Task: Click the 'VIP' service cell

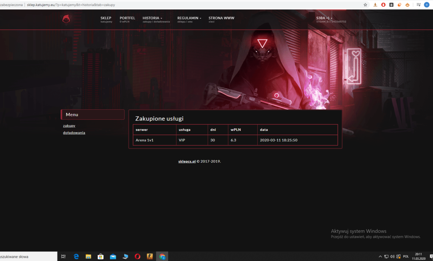Action: [192, 140]
